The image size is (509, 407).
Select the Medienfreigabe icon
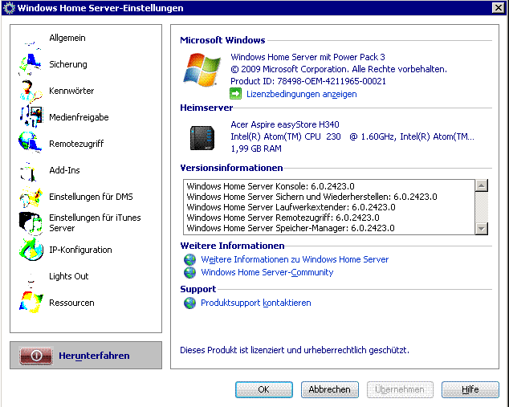pos(30,117)
